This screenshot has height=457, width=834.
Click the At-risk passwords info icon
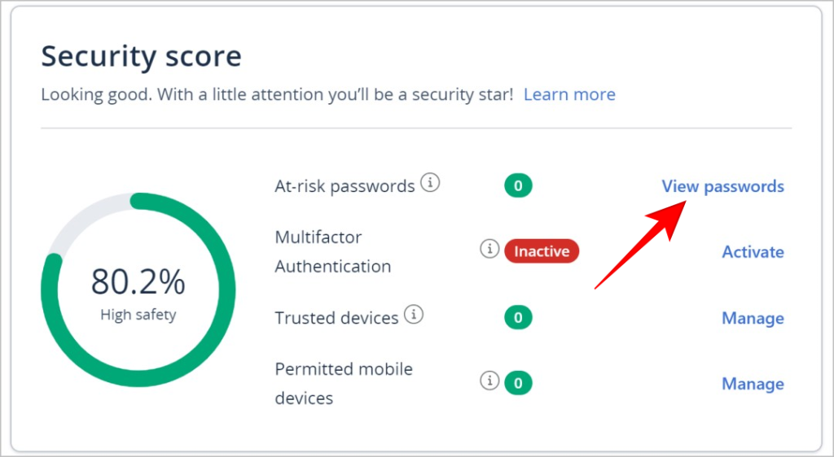[x=430, y=184]
